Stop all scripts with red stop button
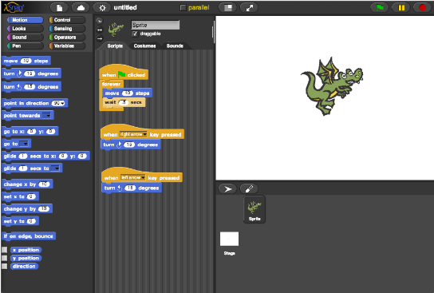Viewport: 434px width, 293px height. pos(422,7)
